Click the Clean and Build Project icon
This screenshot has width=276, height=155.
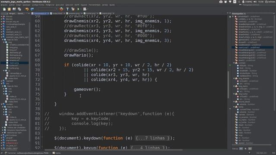coord(73,9)
